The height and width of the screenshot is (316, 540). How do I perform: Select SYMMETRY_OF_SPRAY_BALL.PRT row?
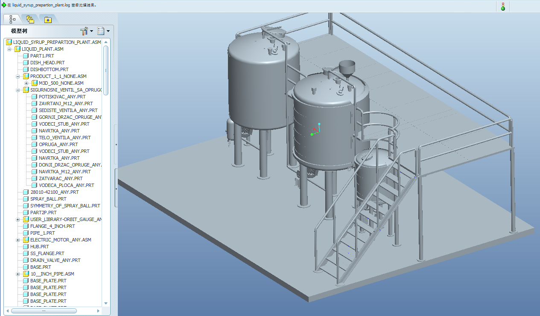[x=65, y=206]
